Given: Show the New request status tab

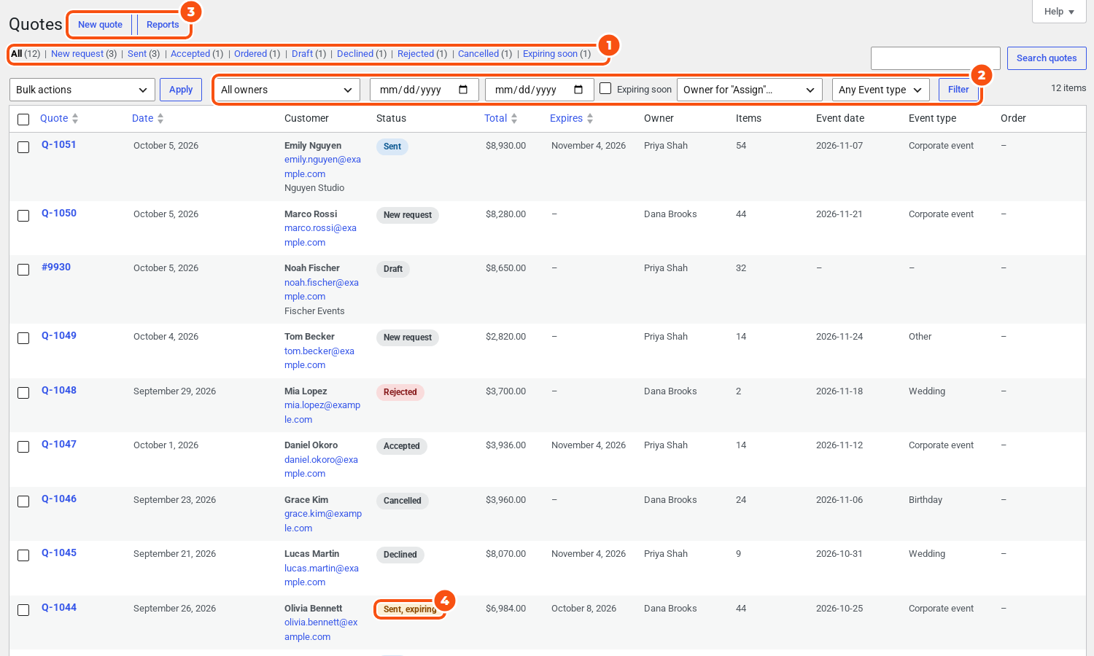Looking at the screenshot, I should click(77, 54).
